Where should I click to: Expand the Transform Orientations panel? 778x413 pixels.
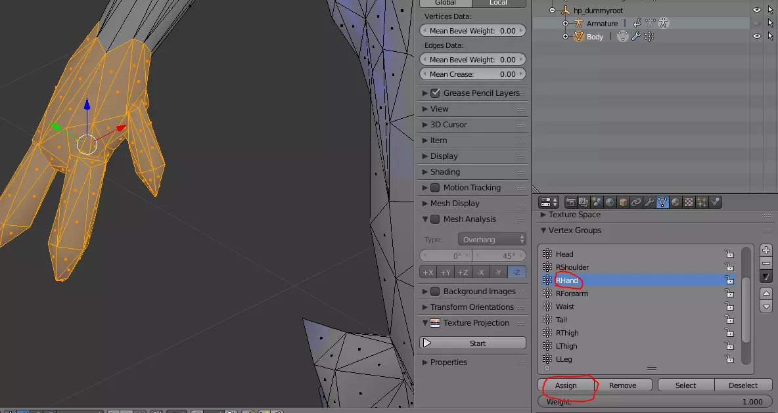[473, 307]
